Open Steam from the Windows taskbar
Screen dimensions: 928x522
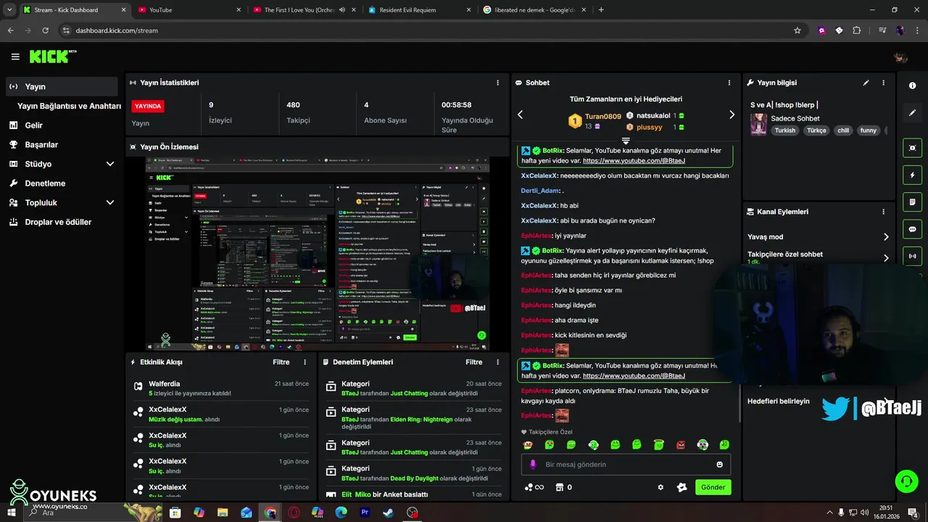389,513
